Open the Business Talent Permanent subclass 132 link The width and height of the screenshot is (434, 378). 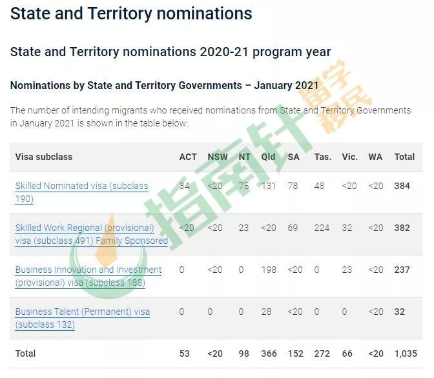coord(83,318)
